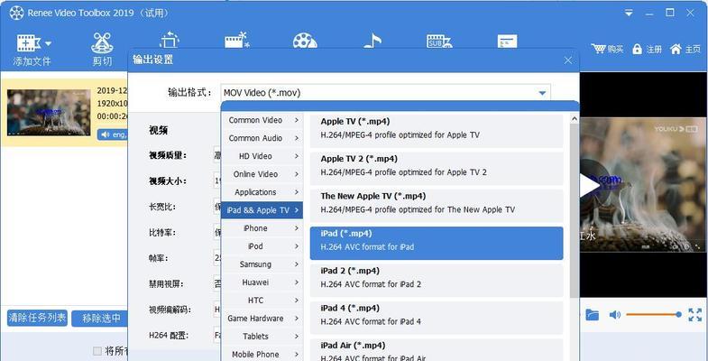Expand the Common Video category chevron
The height and width of the screenshot is (361, 708).
coord(297,120)
